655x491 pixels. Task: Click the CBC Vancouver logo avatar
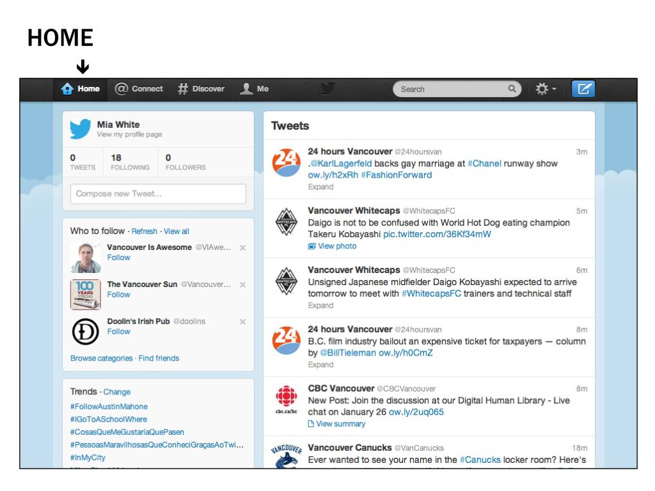tap(286, 400)
